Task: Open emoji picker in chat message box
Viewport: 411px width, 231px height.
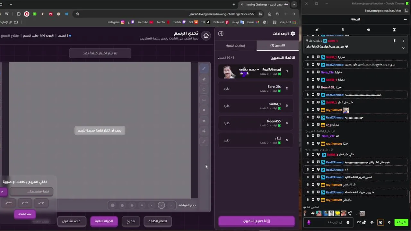Action: tap(348, 222)
